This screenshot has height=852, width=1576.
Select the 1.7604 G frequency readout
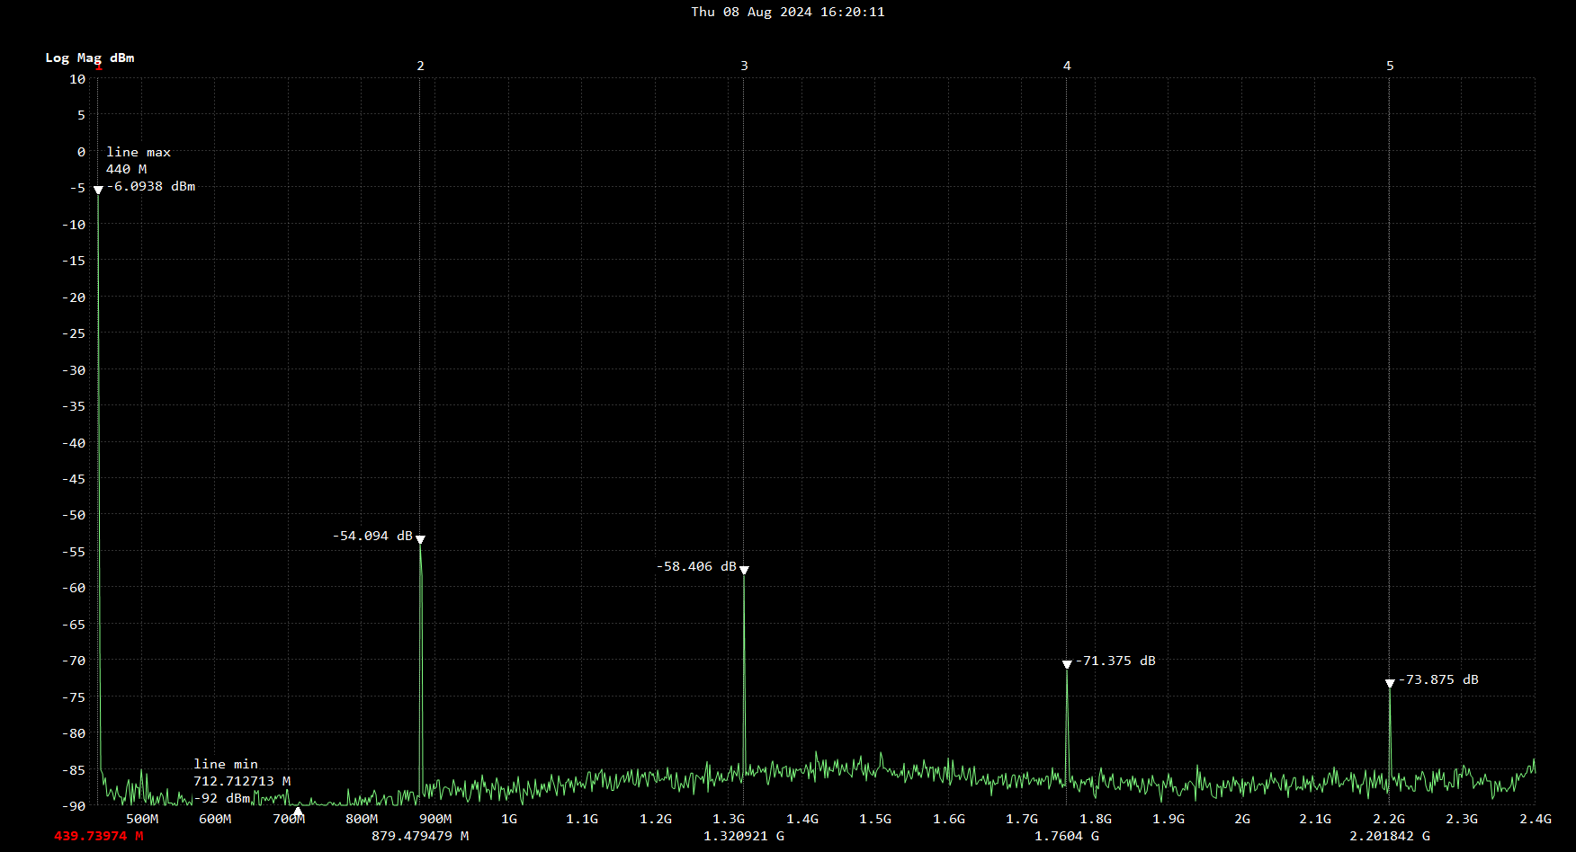coord(1067,836)
